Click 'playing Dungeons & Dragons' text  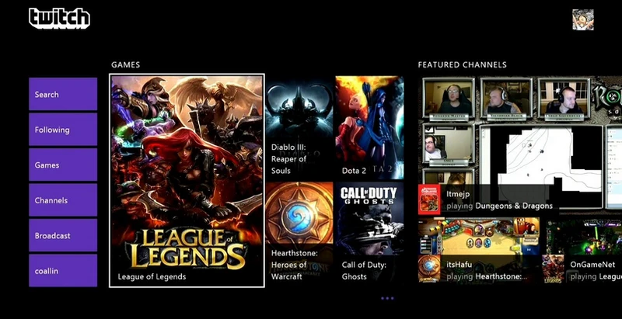(x=499, y=206)
